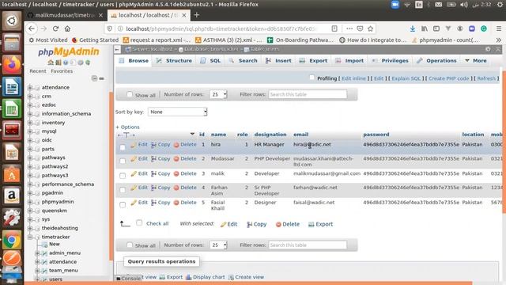Show more bookmarks chevron
The height and width of the screenshot is (285, 506).
499,40
